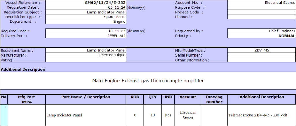Click the empty Purpose Code field
The height and width of the screenshot is (126, 296).
[x=262, y=7]
